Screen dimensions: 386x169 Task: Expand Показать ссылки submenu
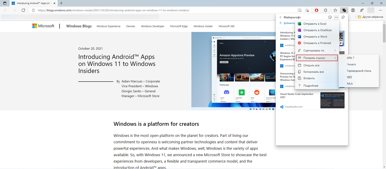pyautogui.click(x=317, y=58)
